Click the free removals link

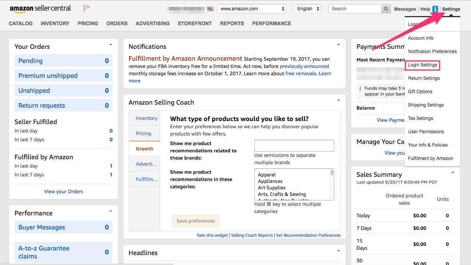(x=301, y=74)
